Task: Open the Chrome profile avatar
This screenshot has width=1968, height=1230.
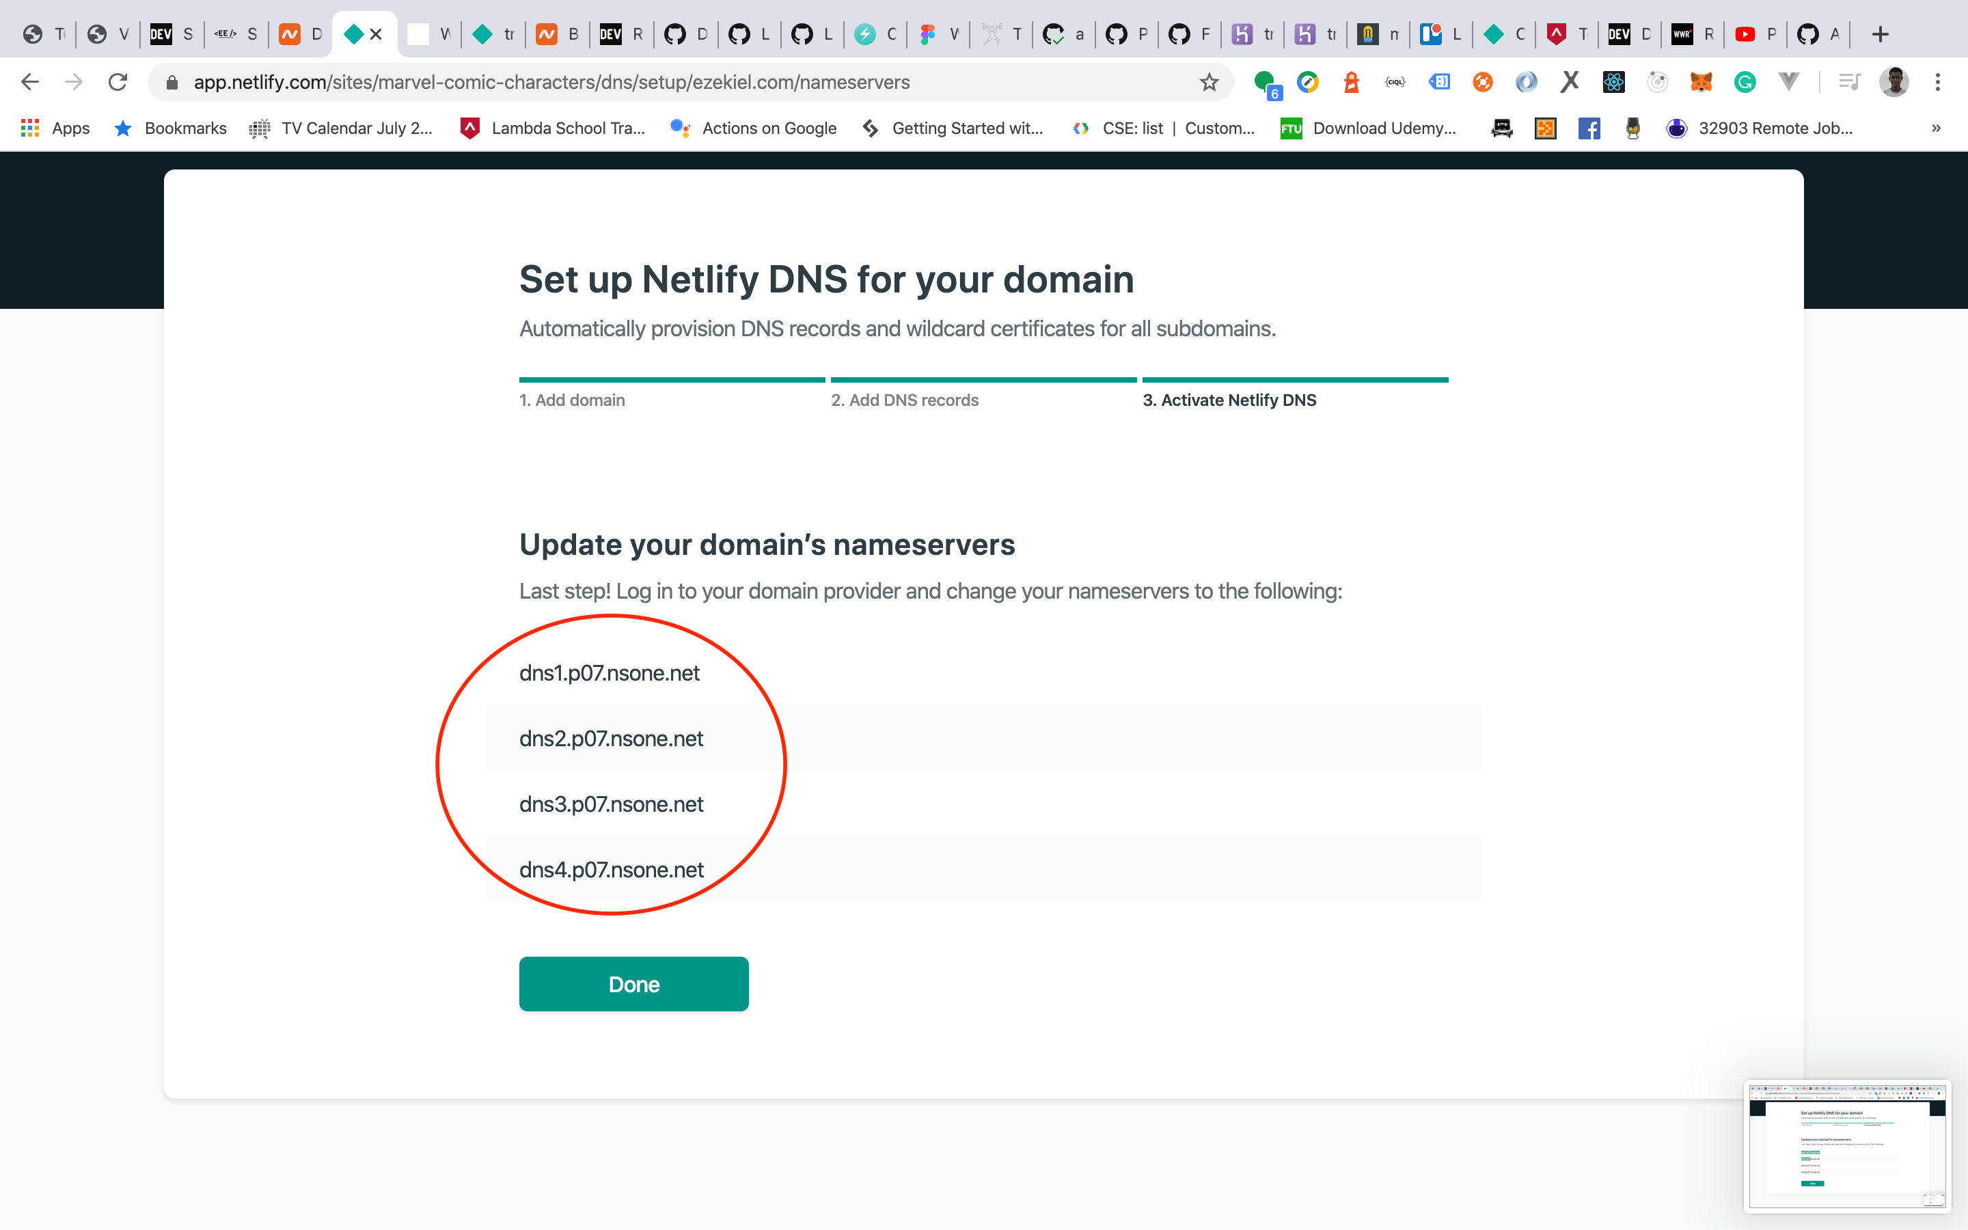Action: (1894, 82)
